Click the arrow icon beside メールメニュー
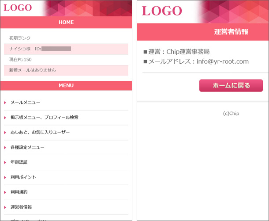The height and width of the screenshot is (221, 269). pos(5,103)
